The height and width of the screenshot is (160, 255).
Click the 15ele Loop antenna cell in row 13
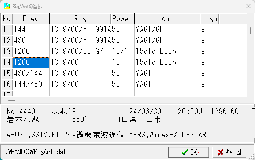point(167,52)
